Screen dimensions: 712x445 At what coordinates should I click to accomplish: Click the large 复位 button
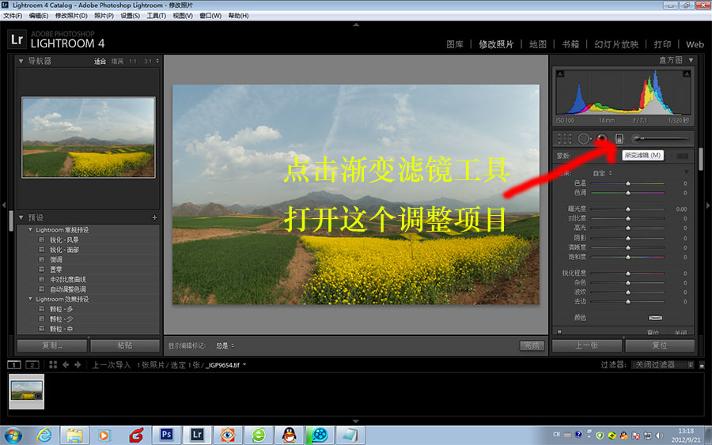660,345
